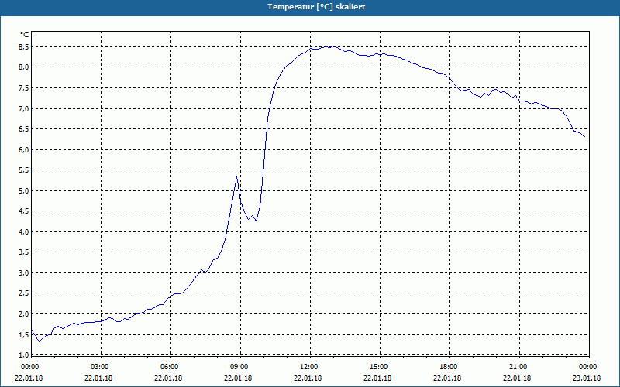Click the 06:00 time axis label
The height and width of the screenshot is (387, 620).
point(169,367)
